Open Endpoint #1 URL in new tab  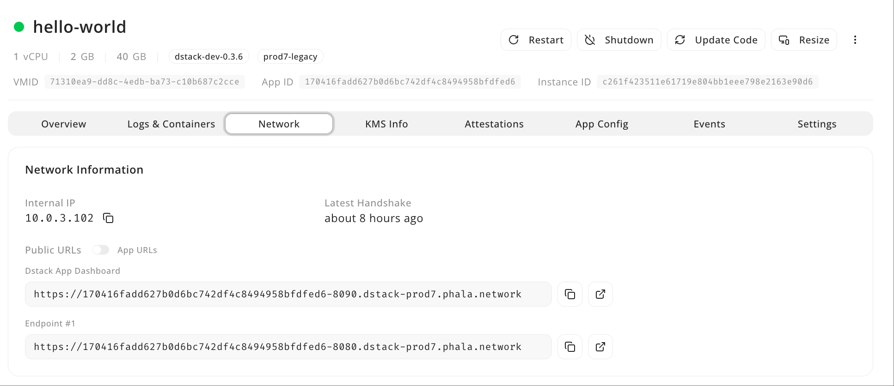[x=600, y=347]
